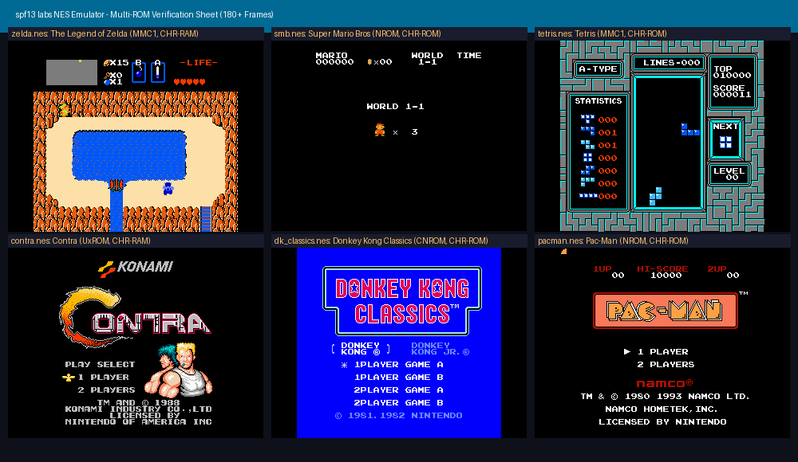Click the HI-SCORE label in Pac-Man
This screenshot has width=798, height=462.
[x=662, y=268]
